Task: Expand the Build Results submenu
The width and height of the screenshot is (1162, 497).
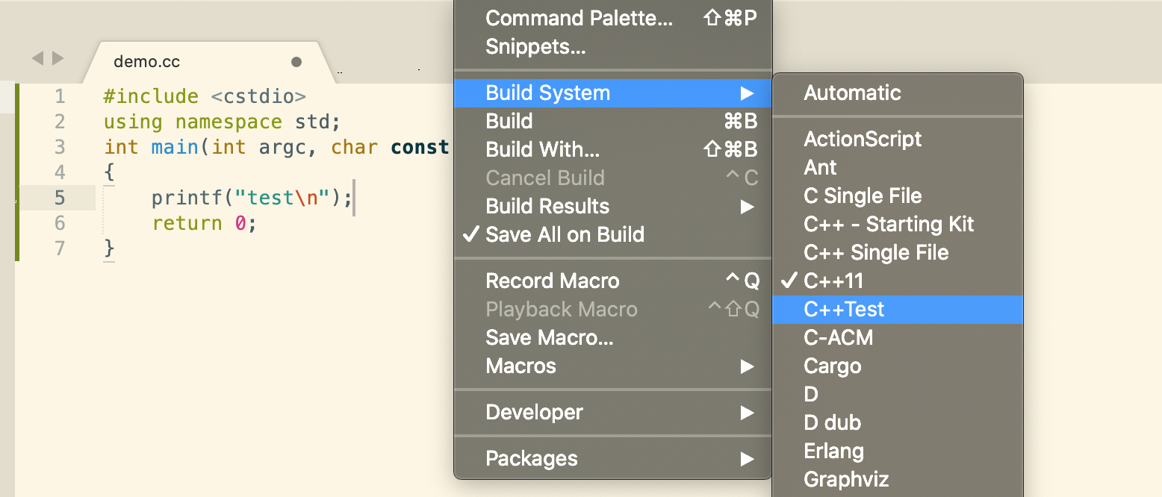Action: click(547, 206)
